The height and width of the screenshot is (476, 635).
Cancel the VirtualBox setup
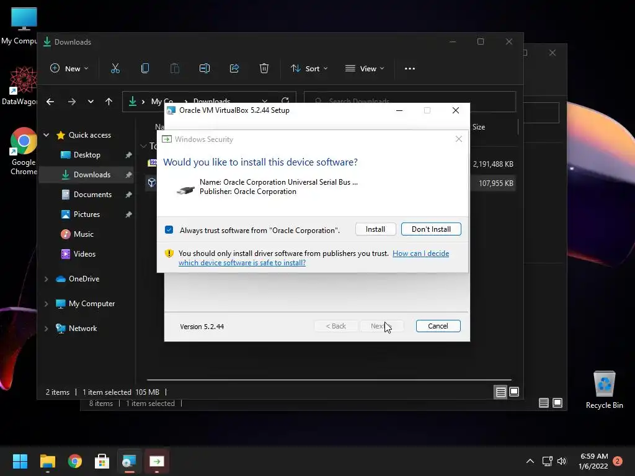438,326
